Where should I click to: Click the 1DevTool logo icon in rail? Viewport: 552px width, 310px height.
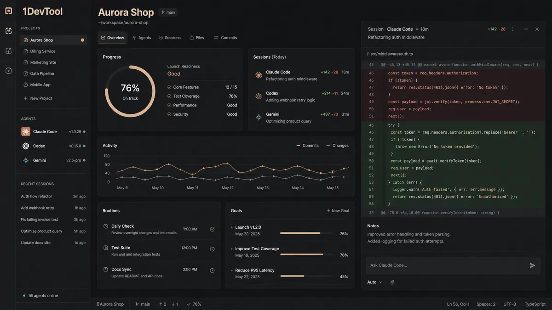coord(8,11)
